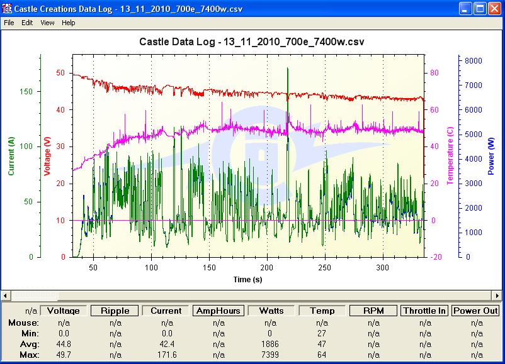Open the View menu
505x364 pixels.
point(47,23)
